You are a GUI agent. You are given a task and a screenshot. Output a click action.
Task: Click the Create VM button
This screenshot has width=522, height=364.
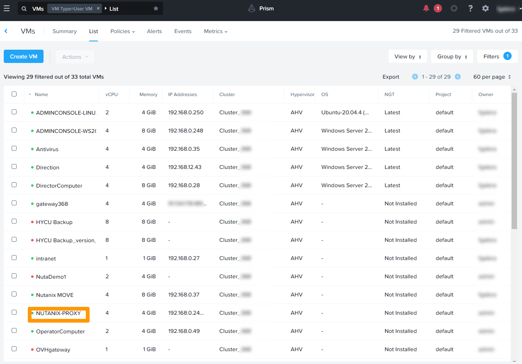point(23,56)
